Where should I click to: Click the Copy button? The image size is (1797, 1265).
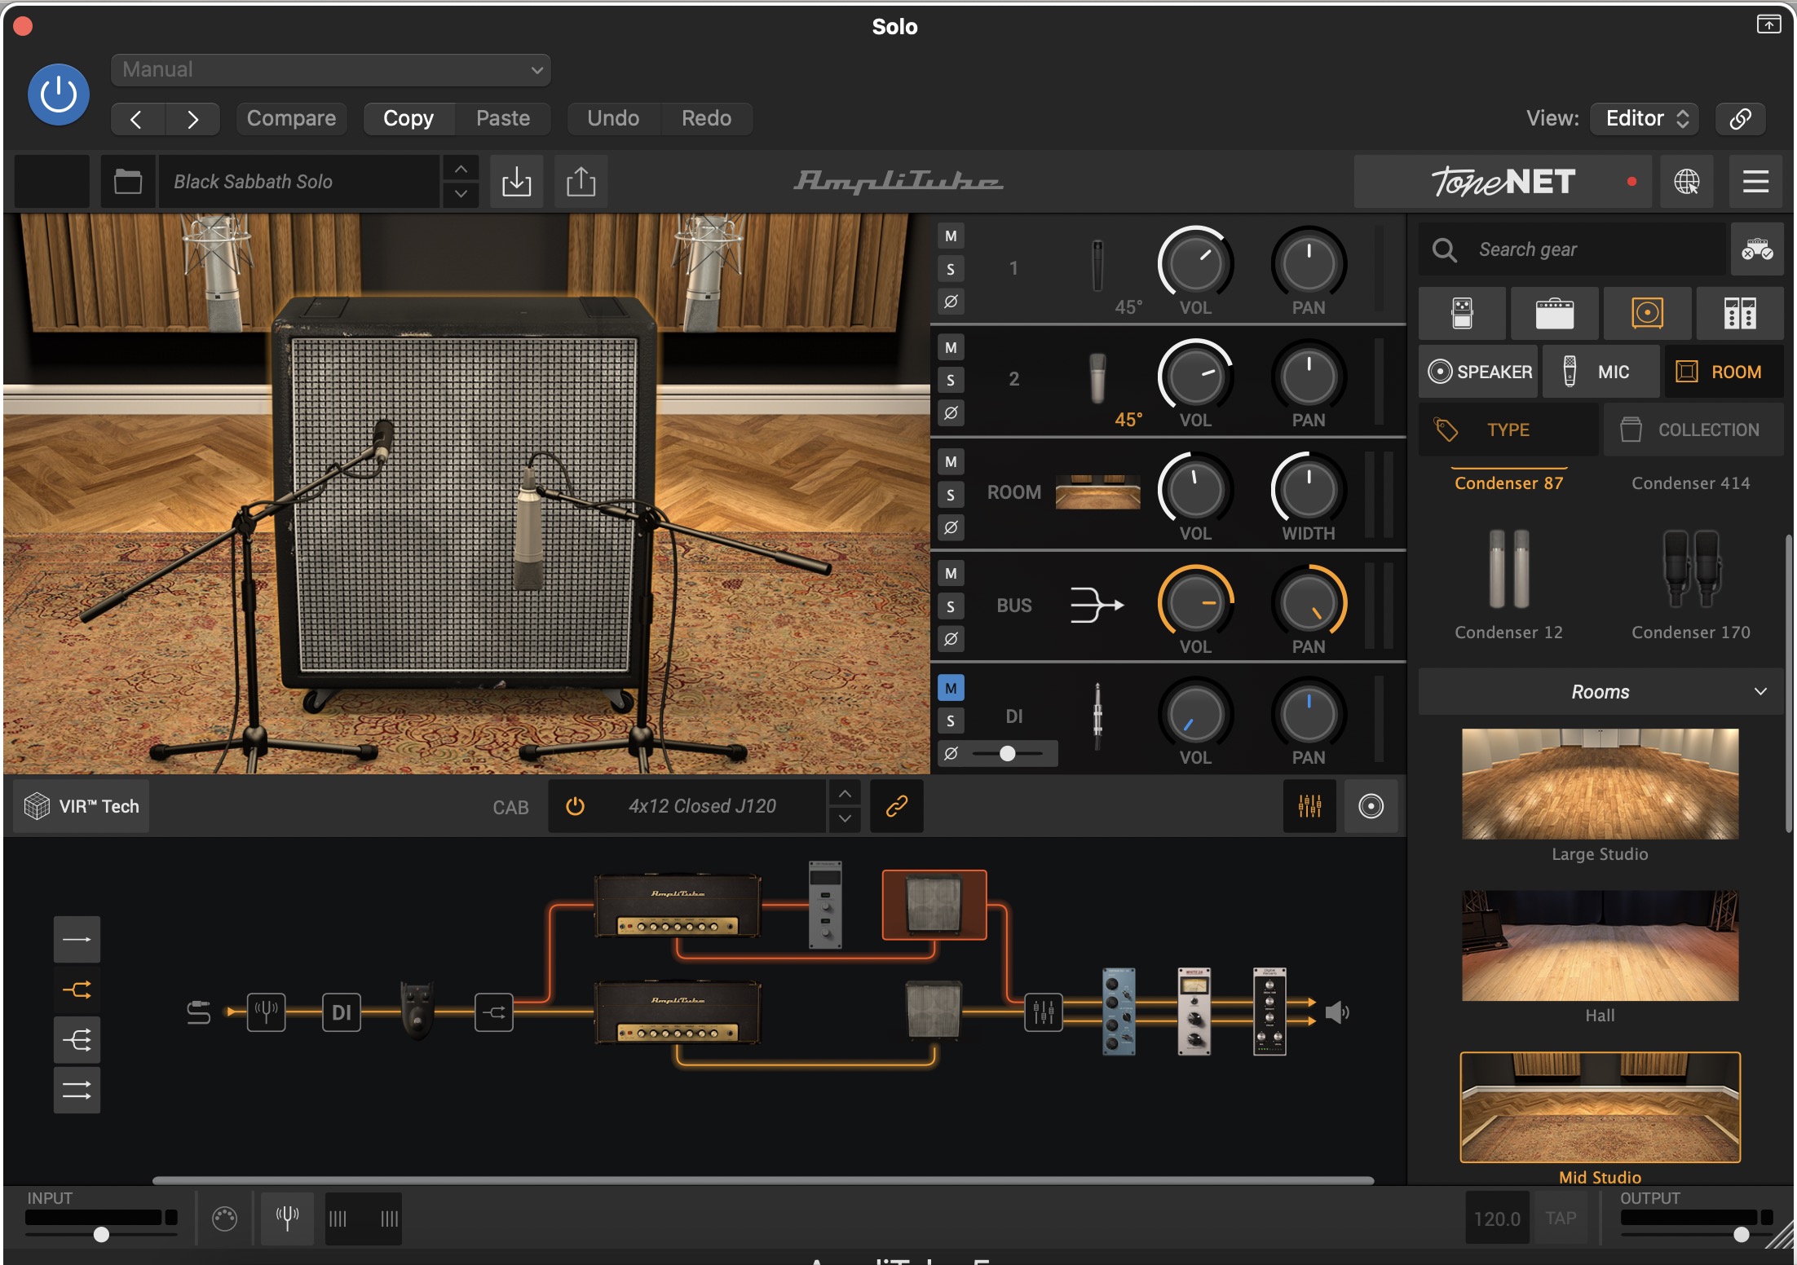tap(408, 119)
